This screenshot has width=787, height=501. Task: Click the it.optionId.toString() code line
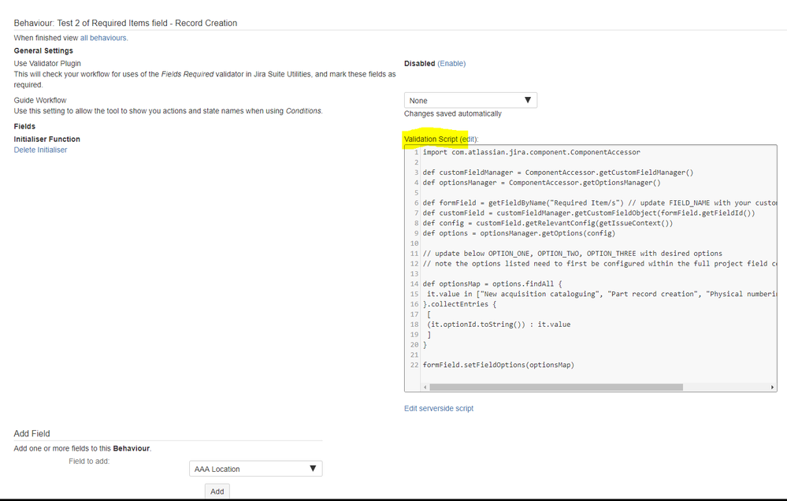click(x=499, y=325)
